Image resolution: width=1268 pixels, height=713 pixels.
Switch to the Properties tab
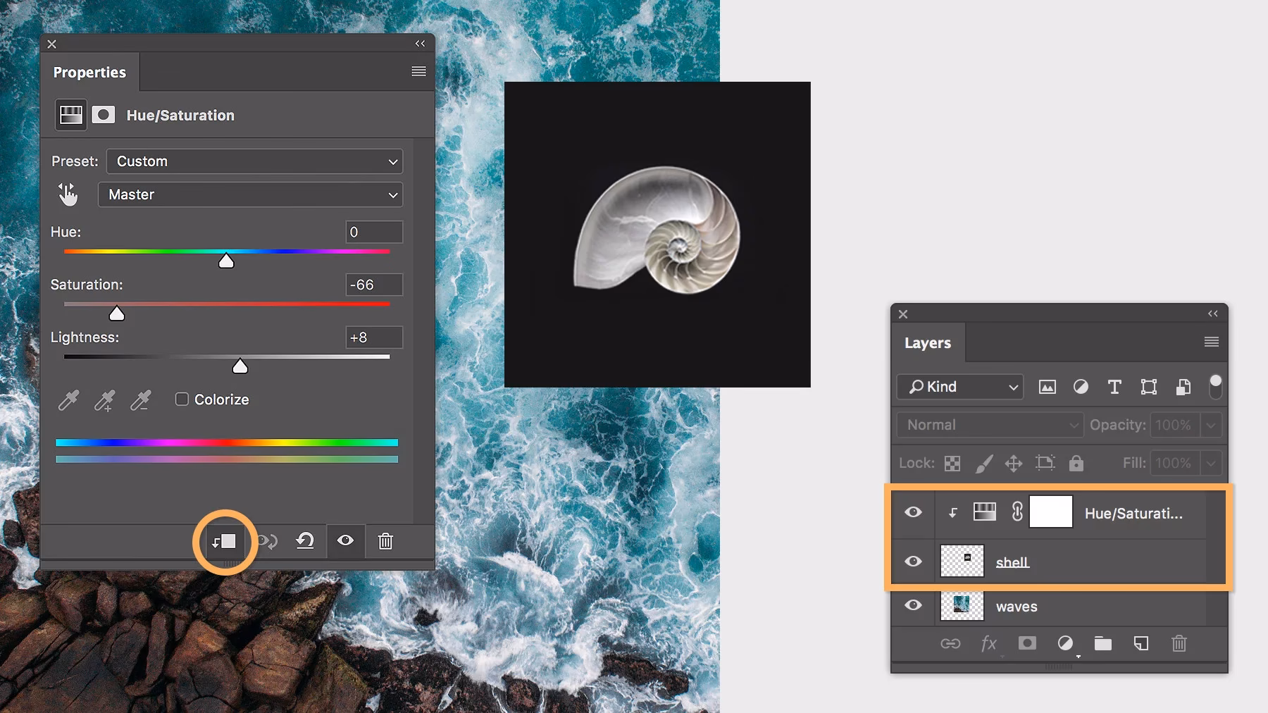point(89,72)
